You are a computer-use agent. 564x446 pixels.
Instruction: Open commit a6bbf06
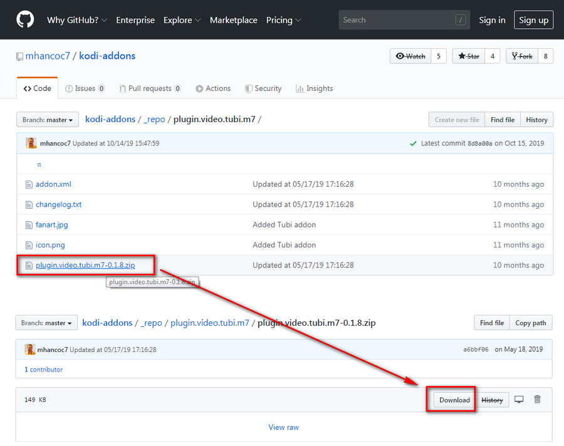click(476, 350)
